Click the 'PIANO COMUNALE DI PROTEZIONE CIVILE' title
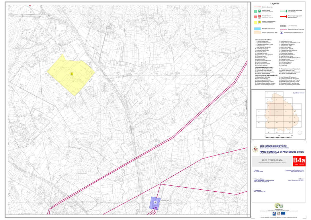Screen dimensions: 311x220 coord(281,152)
